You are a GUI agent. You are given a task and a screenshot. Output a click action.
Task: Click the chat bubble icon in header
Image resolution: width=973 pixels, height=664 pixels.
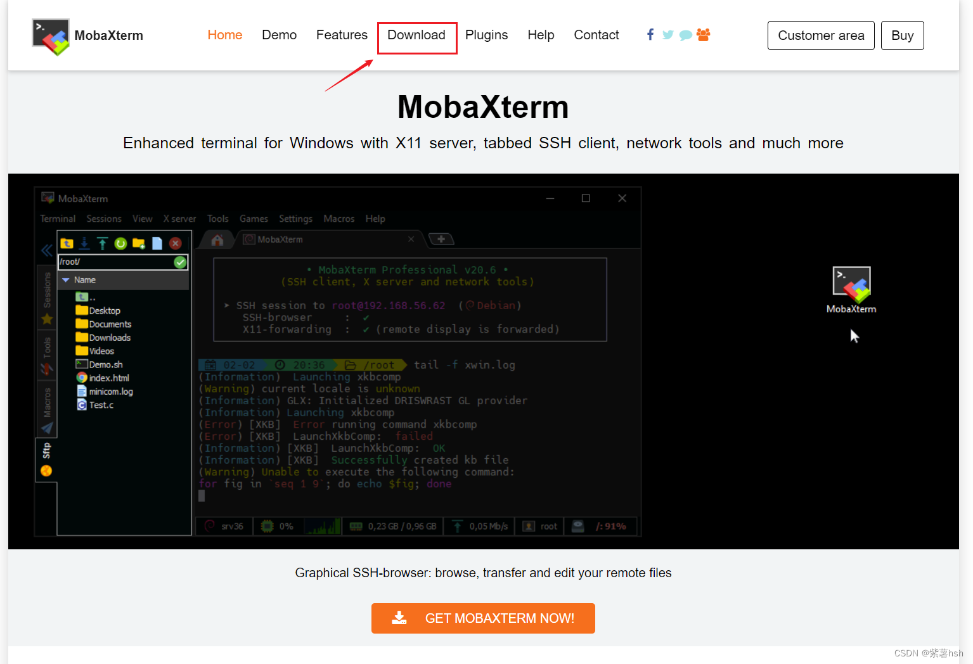click(685, 35)
